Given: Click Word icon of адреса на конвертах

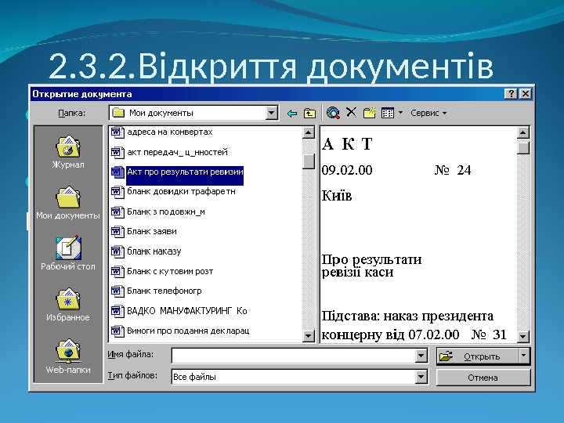Looking at the screenshot, I should [117, 132].
